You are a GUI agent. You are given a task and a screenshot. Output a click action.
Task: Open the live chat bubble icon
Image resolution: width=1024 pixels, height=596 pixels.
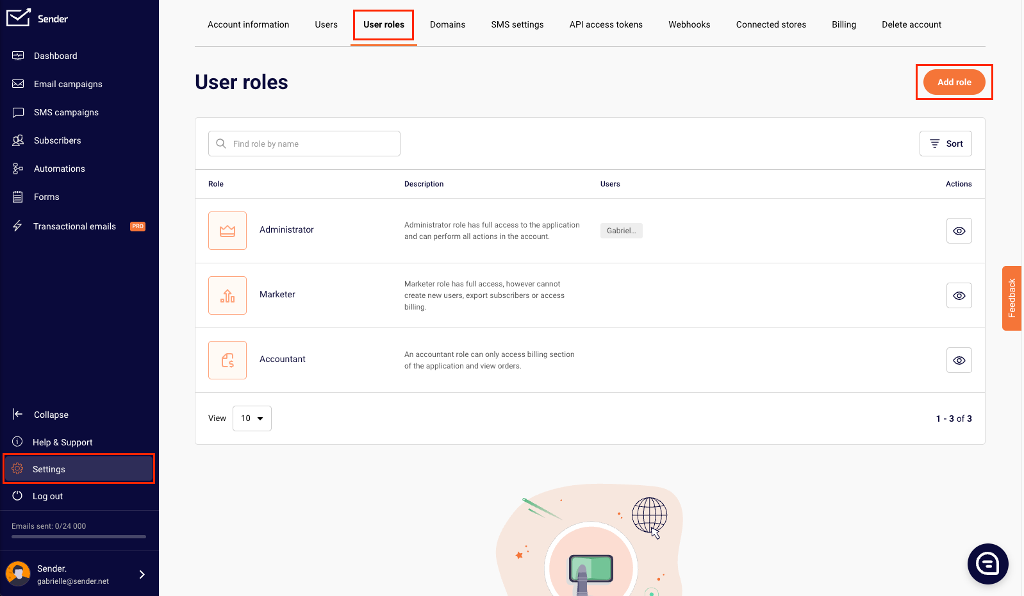[987, 564]
